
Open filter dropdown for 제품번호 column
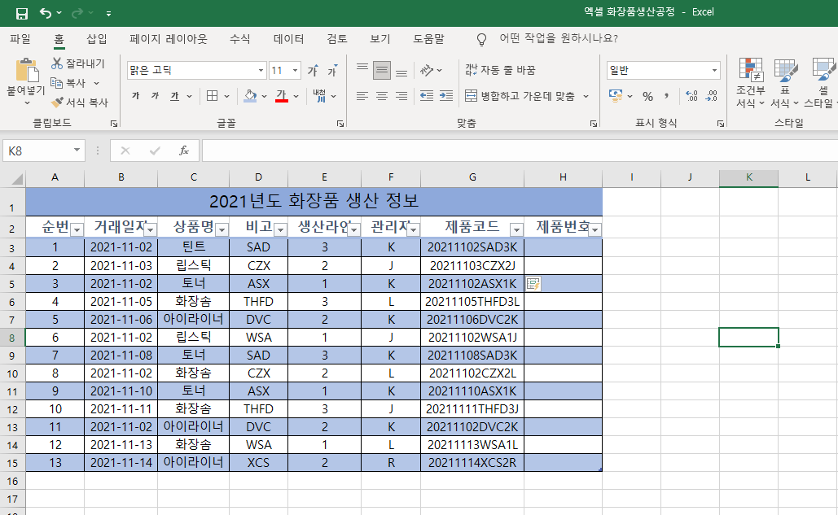click(594, 230)
